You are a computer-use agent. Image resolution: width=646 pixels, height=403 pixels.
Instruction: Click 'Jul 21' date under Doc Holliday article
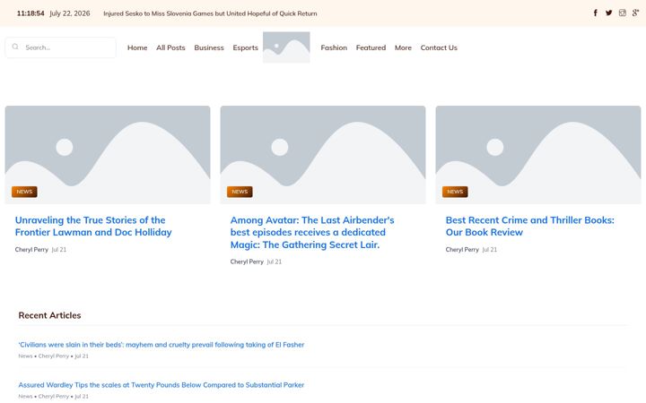[59, 249]
